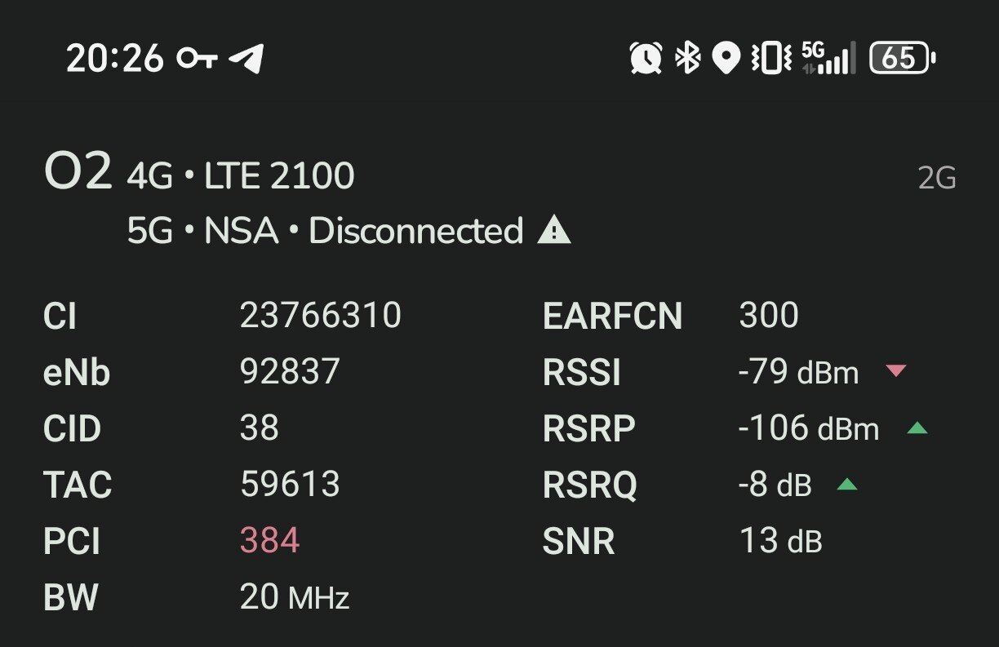Tap the 5G NSA Disconnected text

325,232
